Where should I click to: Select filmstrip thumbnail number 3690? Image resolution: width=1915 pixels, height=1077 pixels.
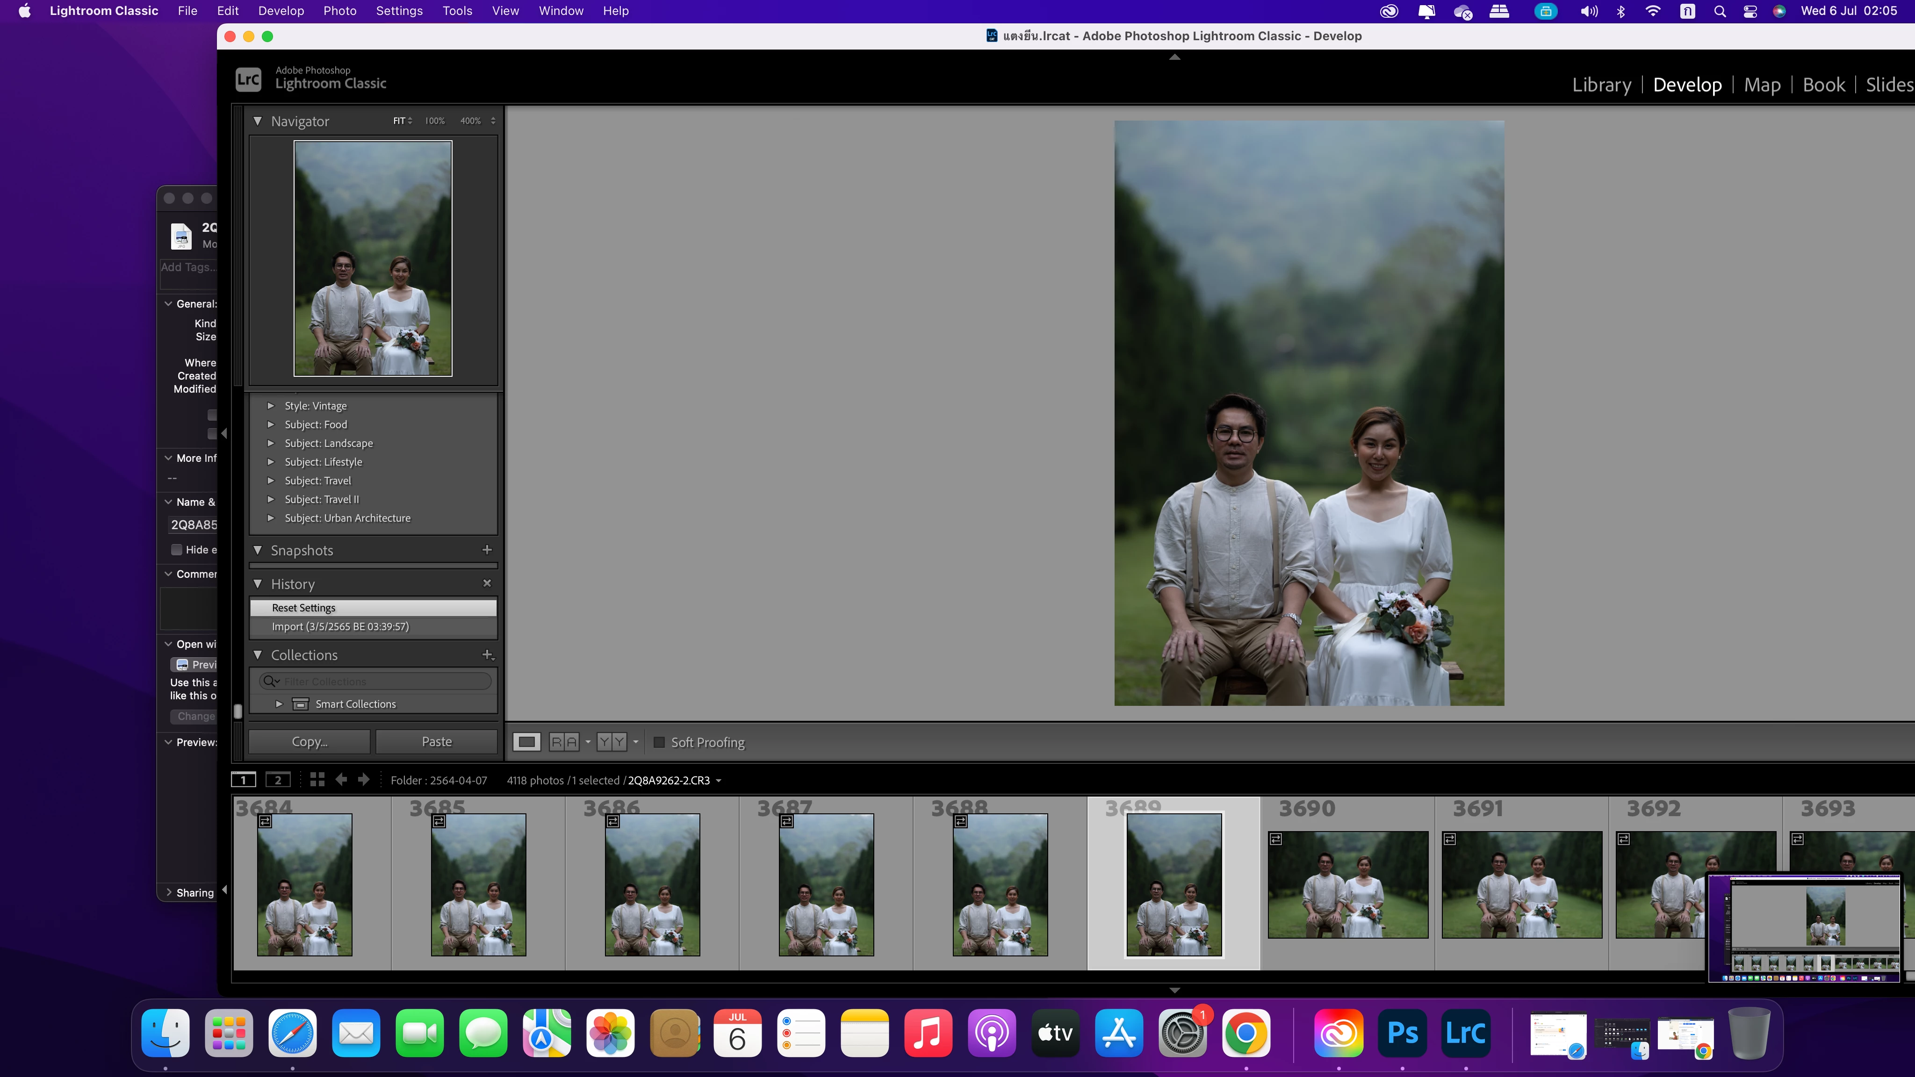point(1347,884)
